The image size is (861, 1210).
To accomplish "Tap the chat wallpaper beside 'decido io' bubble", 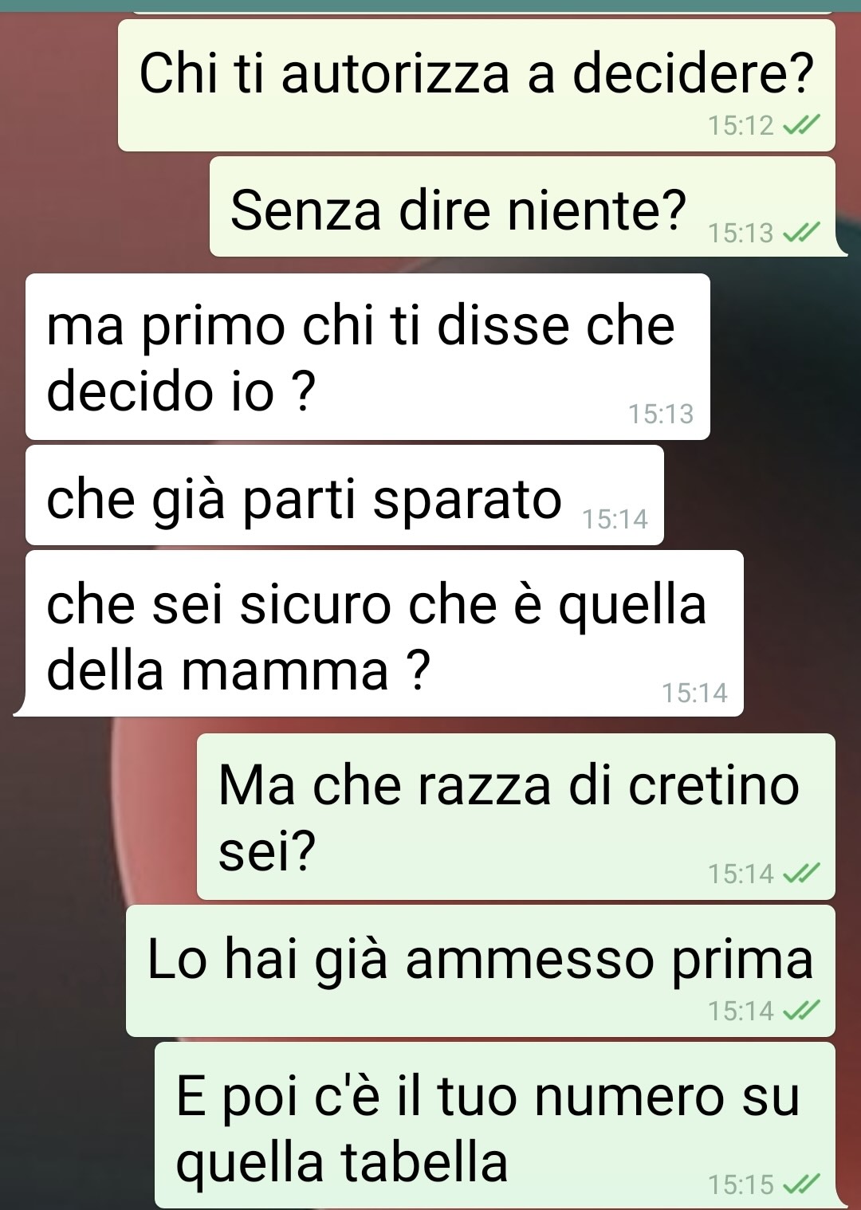I will pyautogui.click(x=785, y=356).
